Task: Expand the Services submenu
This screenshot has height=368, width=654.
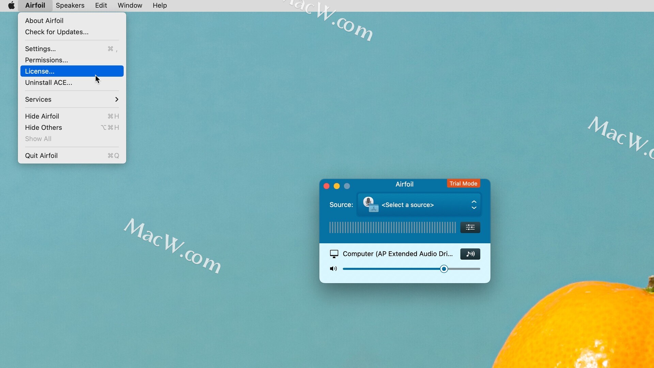Action: pyautogui.click(x=72, y=99)
